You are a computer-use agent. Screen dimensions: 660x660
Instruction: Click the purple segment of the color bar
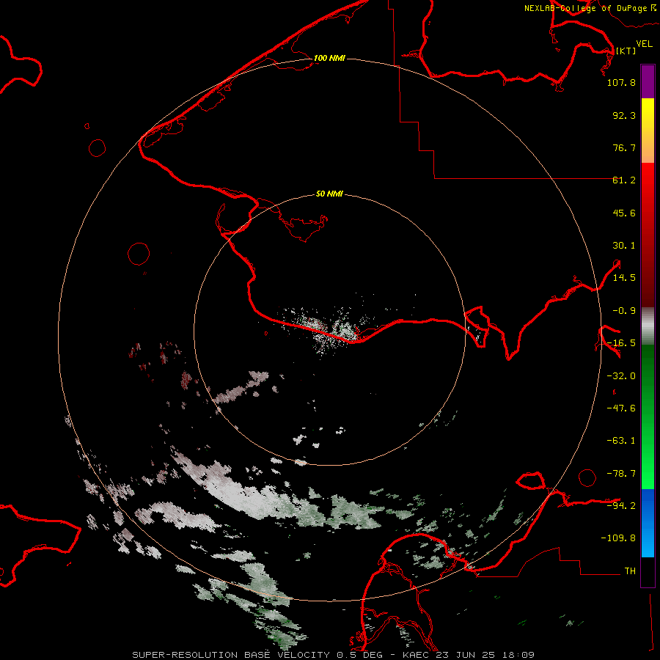(x=648, y=81)
